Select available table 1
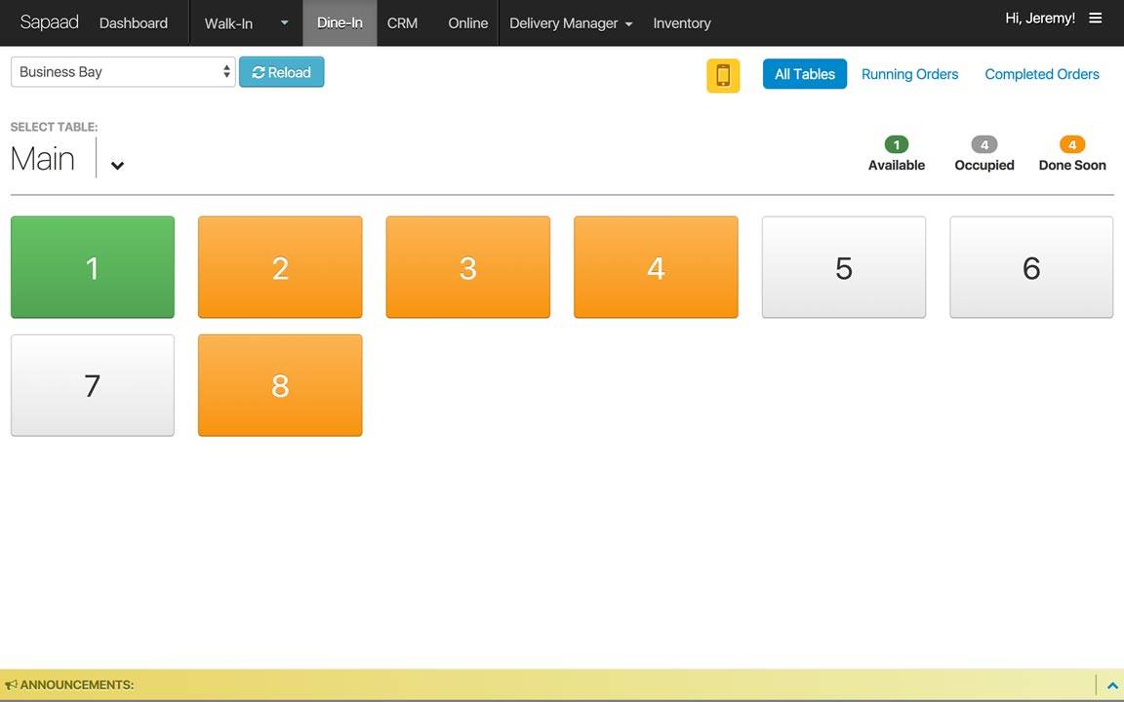The height and width of the screenshot is (702, 1124). pos(93,267)
